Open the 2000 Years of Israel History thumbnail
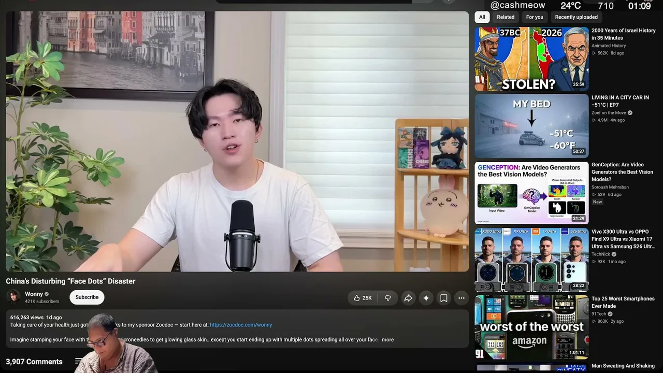The image size is (663, 373). pos(531,59)
